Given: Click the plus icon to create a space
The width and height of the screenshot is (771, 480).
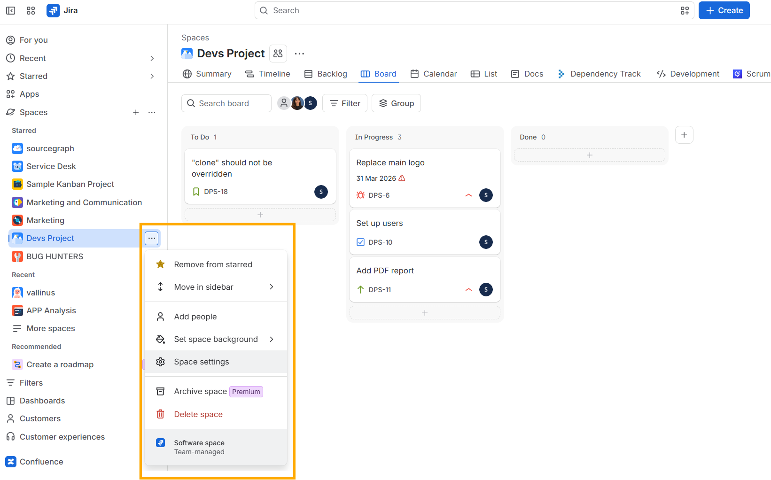Looking at the screenshot, I should pos(136,112).
